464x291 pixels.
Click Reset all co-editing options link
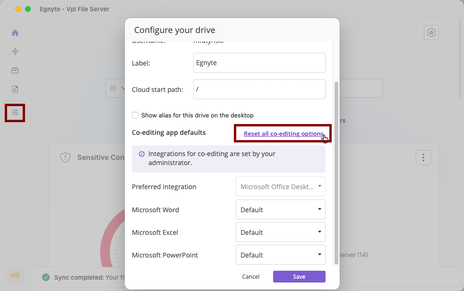pos(284,133)
